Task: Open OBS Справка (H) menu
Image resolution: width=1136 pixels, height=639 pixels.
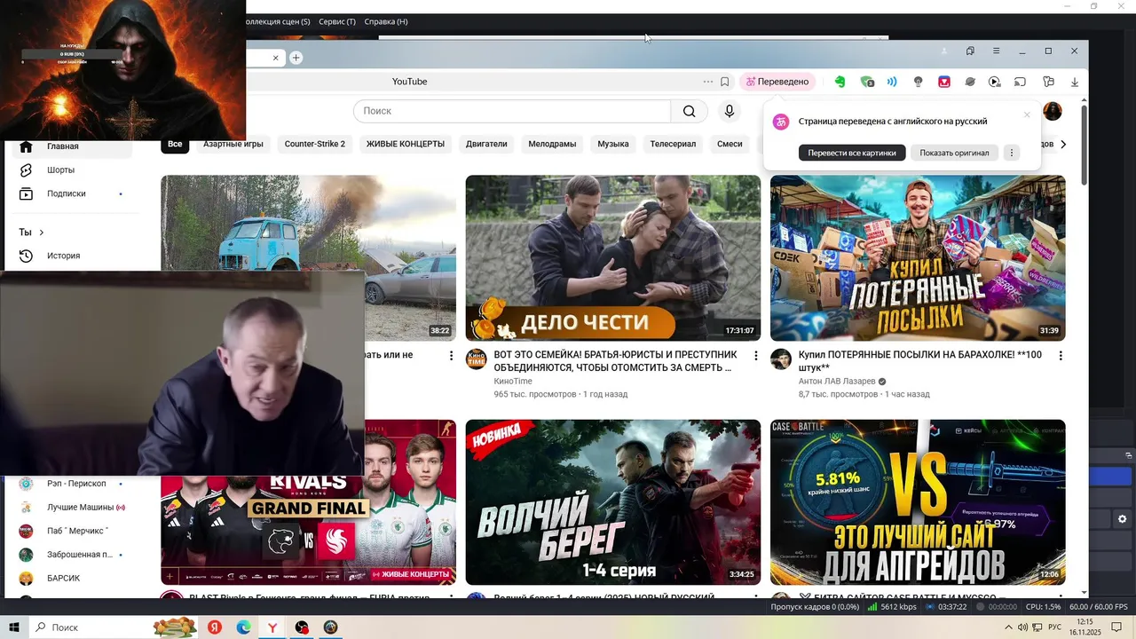Action: pos(386,21)
